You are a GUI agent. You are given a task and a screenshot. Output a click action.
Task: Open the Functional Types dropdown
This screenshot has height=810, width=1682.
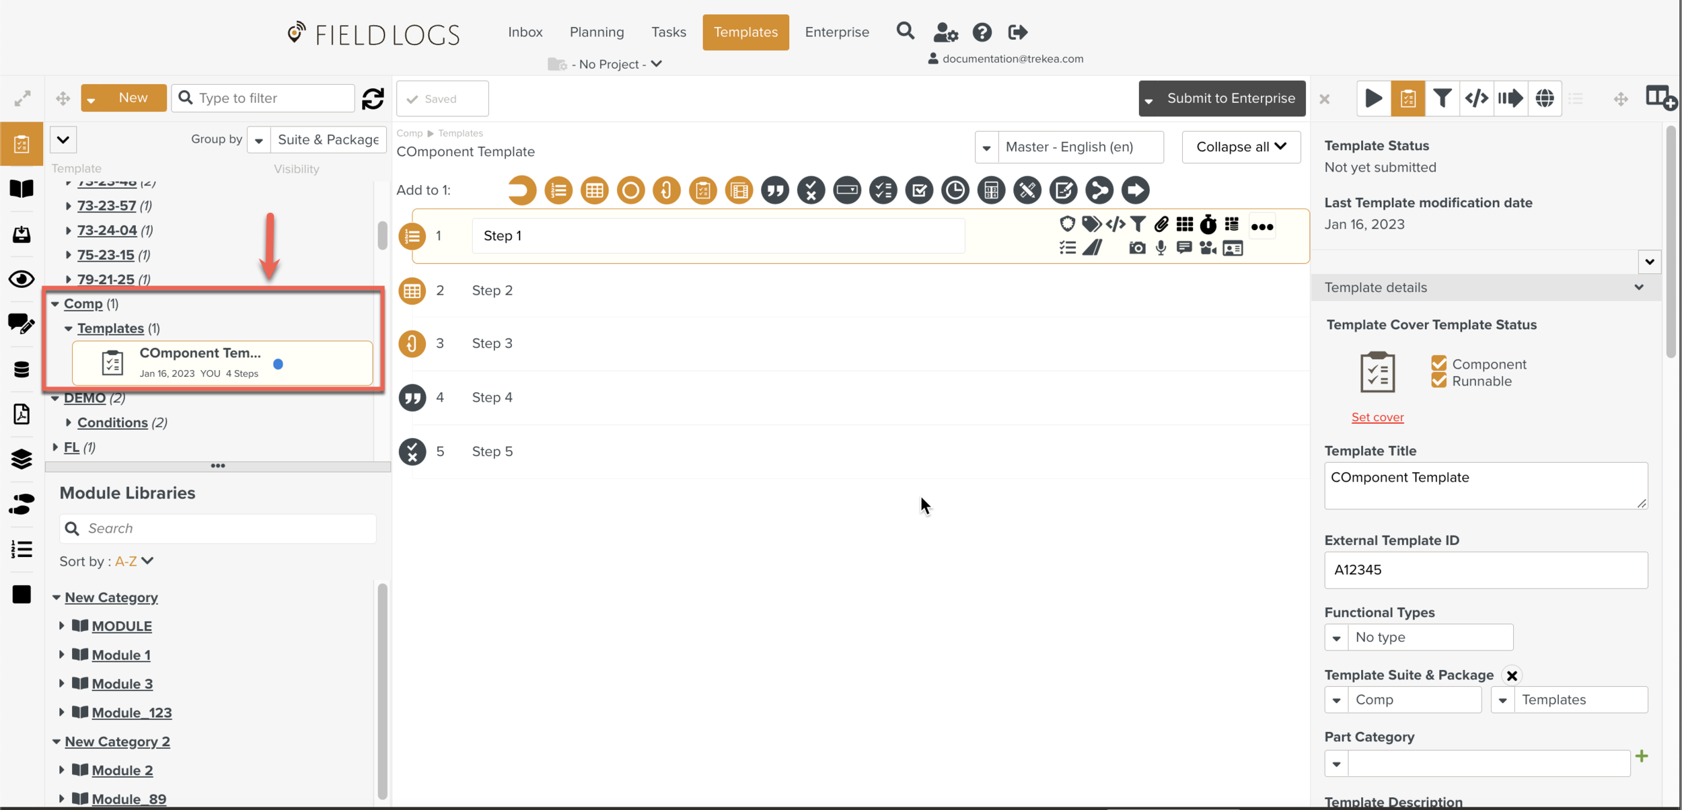pyautogui.click(x=1337, y=638)
